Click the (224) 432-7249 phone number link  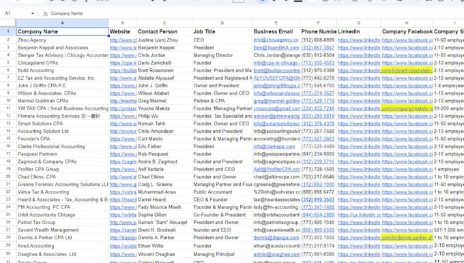pyautogui.click(x=318, y=108)
